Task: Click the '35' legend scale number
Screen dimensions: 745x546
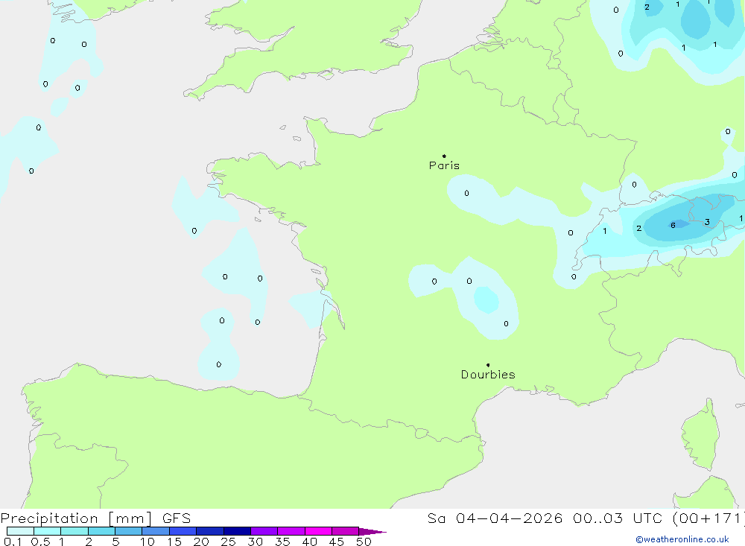Action: pyautogui.click(x=282, y=542)
